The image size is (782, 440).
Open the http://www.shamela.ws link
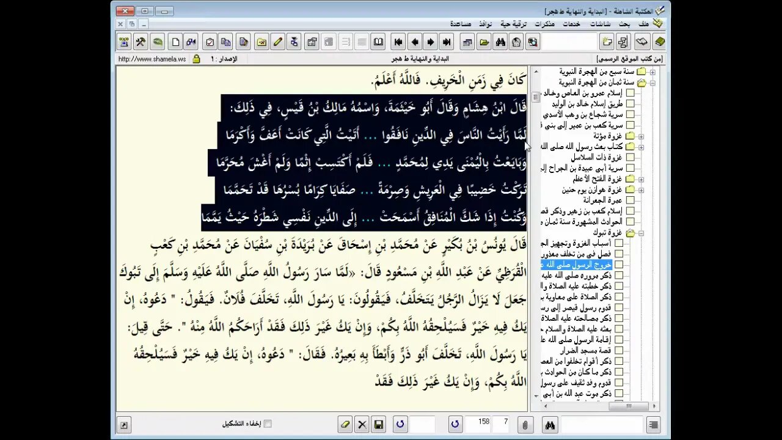pos(152,59)
